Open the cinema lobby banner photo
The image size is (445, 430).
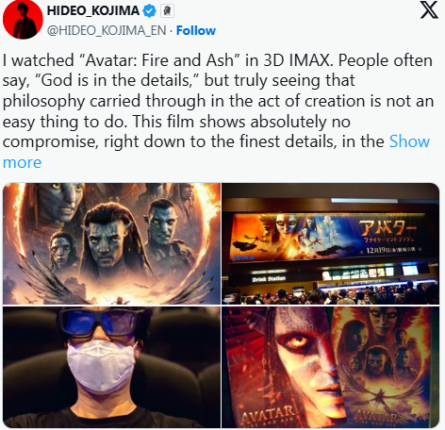(331, 243)
